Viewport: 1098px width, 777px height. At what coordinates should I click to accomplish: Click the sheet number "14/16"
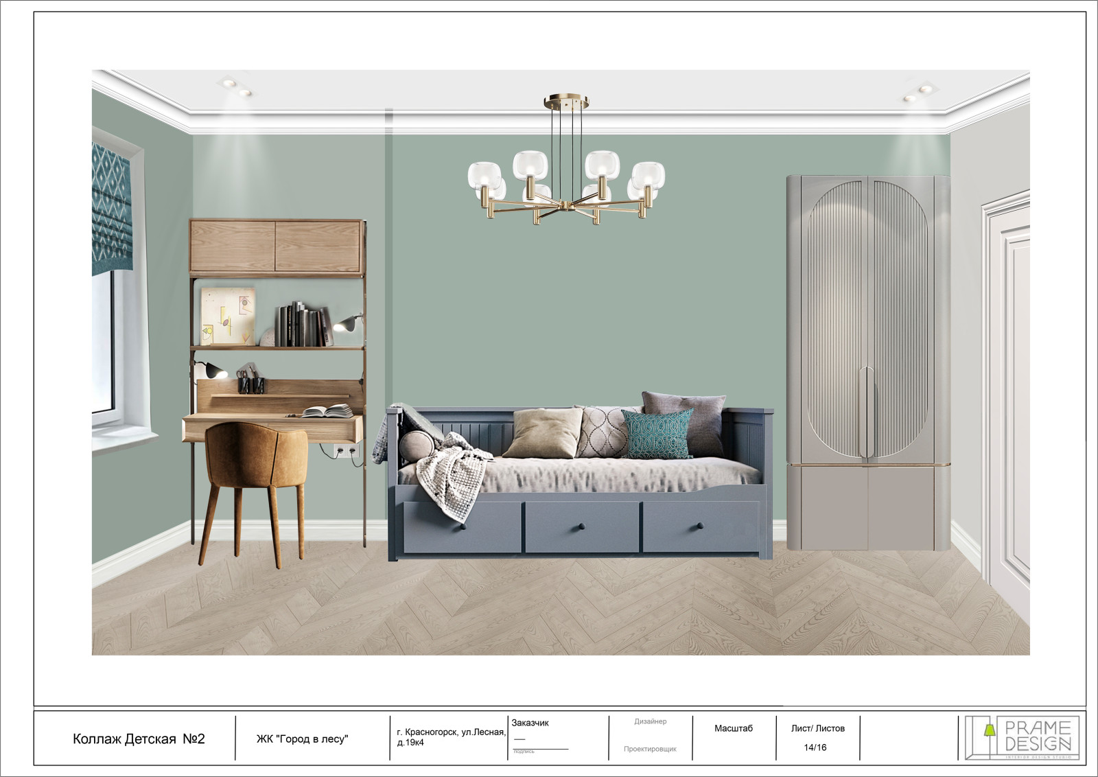click(815, 747)
